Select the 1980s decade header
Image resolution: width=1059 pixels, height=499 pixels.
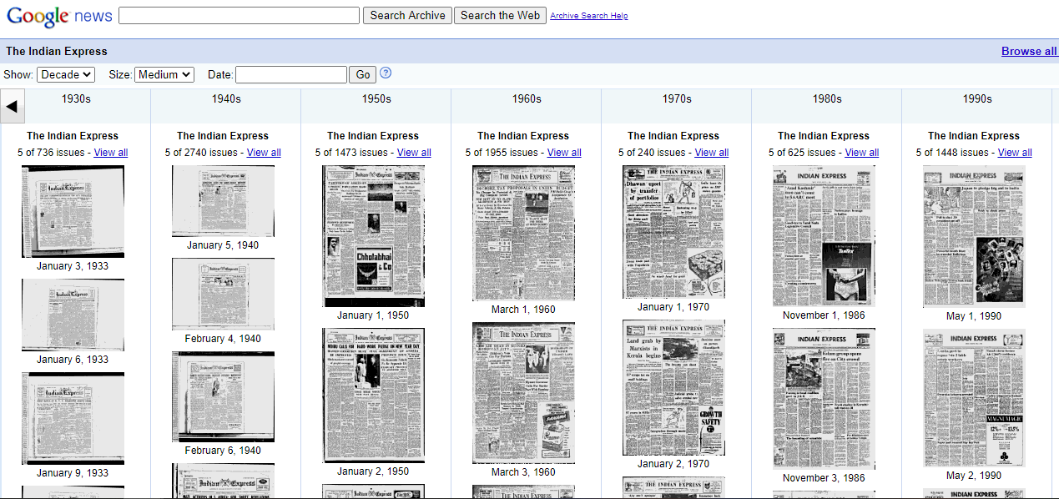point(827,98)
